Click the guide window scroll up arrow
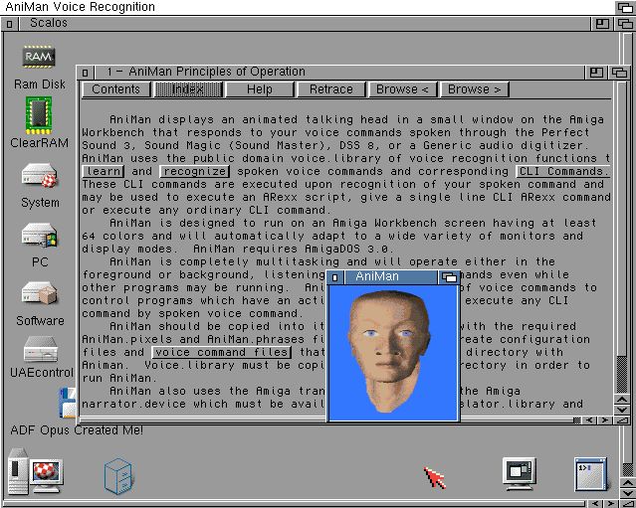 click(622, 400)
